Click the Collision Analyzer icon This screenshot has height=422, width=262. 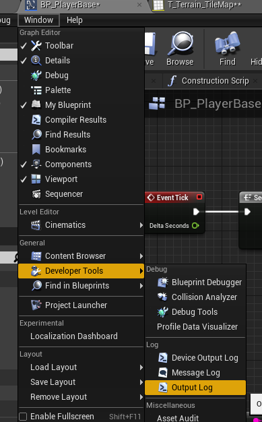(x=162, y=297)
